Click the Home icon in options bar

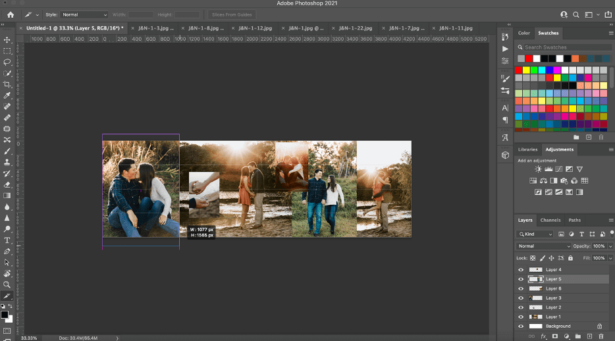[11, 14]
